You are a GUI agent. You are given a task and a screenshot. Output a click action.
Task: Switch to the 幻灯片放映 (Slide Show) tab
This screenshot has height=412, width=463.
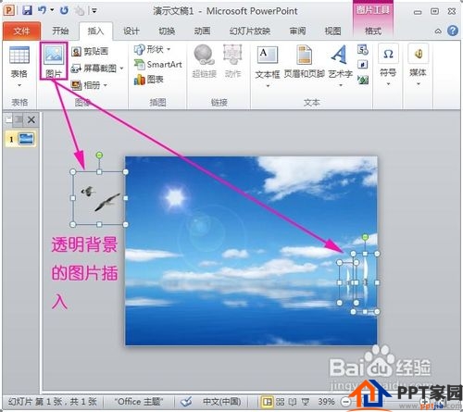click(x=250, y=31)
